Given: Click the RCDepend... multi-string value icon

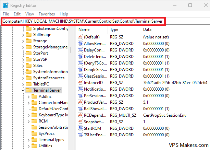Looking at the screenshot, I should [81, 115].
